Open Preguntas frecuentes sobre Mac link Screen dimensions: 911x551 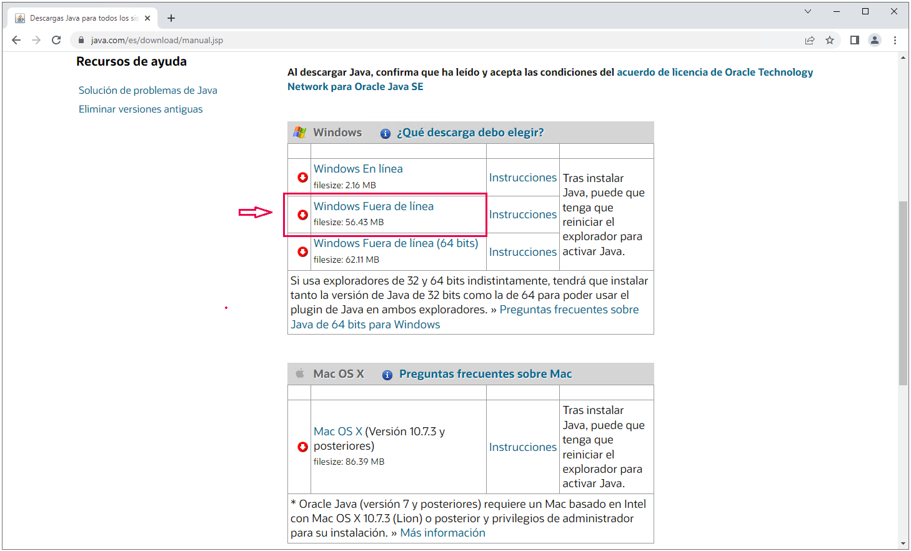coord(485,374)
